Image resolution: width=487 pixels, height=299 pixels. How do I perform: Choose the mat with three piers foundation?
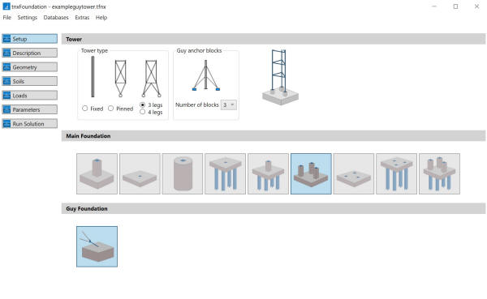311,173
